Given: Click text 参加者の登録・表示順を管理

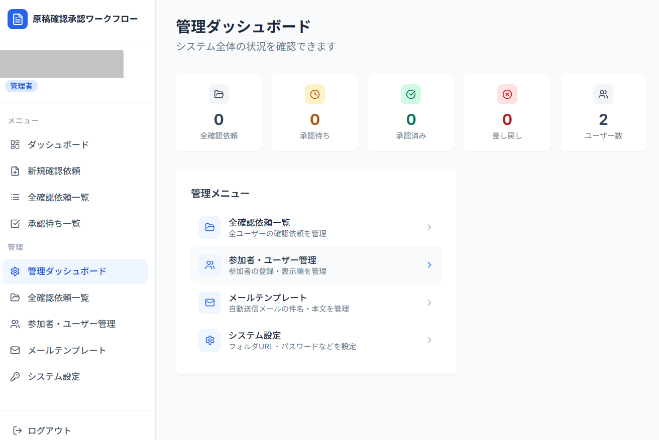Looking at the screenshot, I should (x=277, y=271).
